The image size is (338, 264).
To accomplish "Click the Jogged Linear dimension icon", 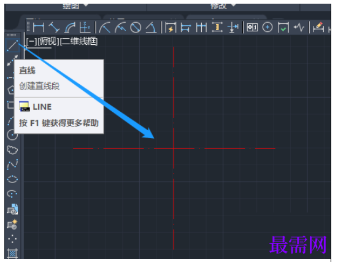I will tap(299, 28).
